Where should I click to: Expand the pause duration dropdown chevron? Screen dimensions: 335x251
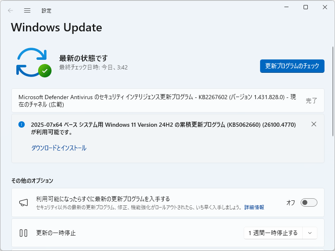(x=309, y=233)
